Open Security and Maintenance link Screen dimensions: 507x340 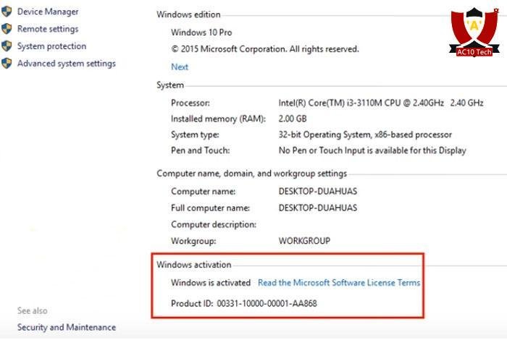click(67, 327)
